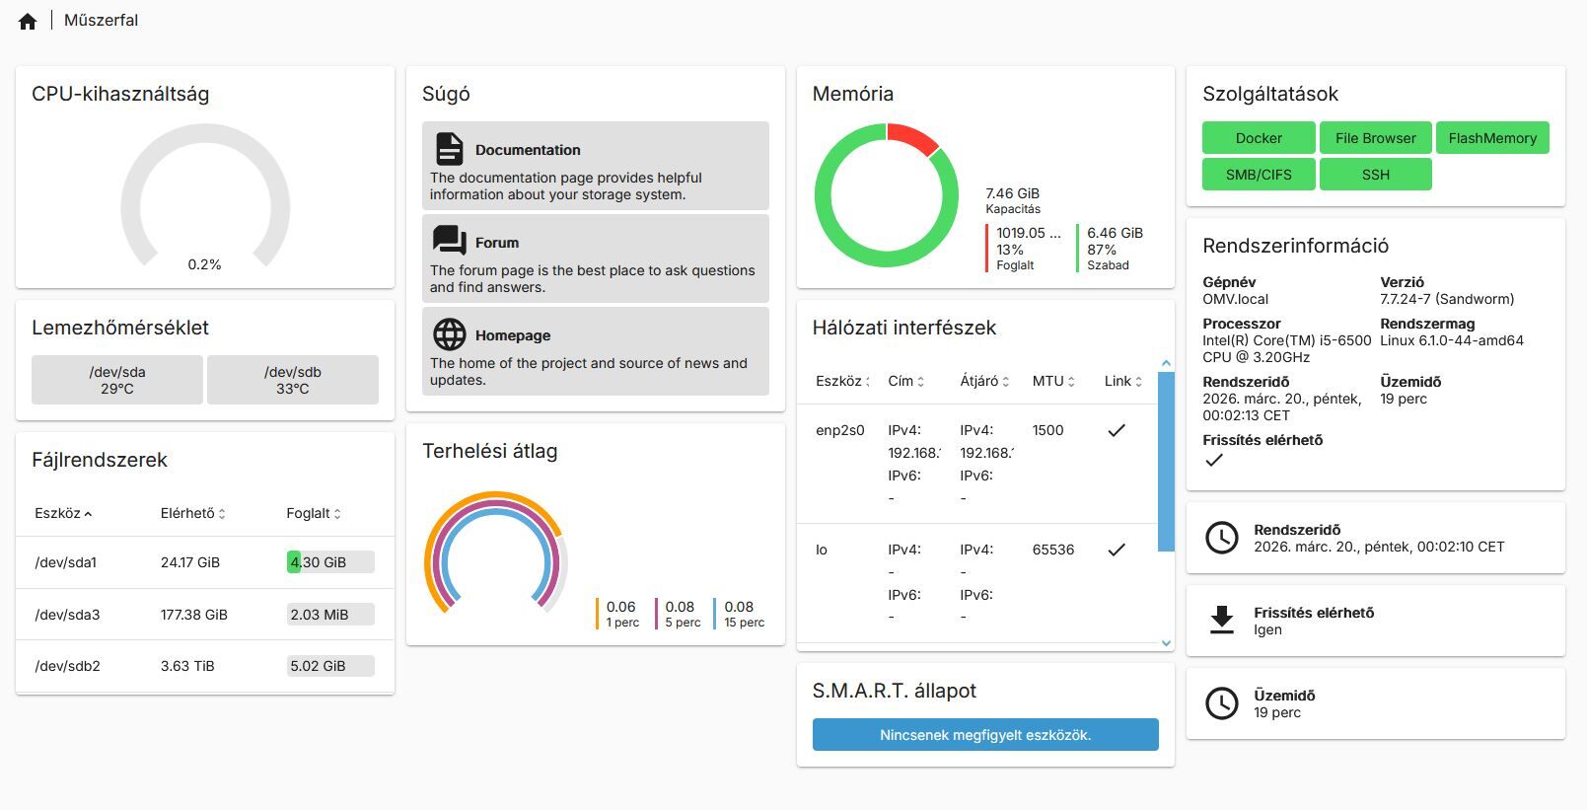Viewport: 1587px width, 810px height.
Task: Click the 13% Foglalt memory value
Action: [x=1010, y=250]
